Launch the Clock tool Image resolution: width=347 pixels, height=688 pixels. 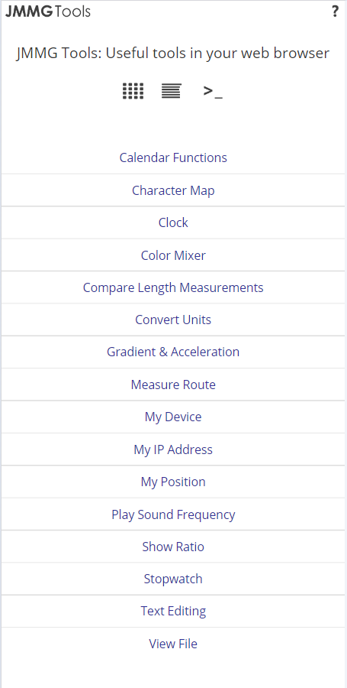click(173, 222)
